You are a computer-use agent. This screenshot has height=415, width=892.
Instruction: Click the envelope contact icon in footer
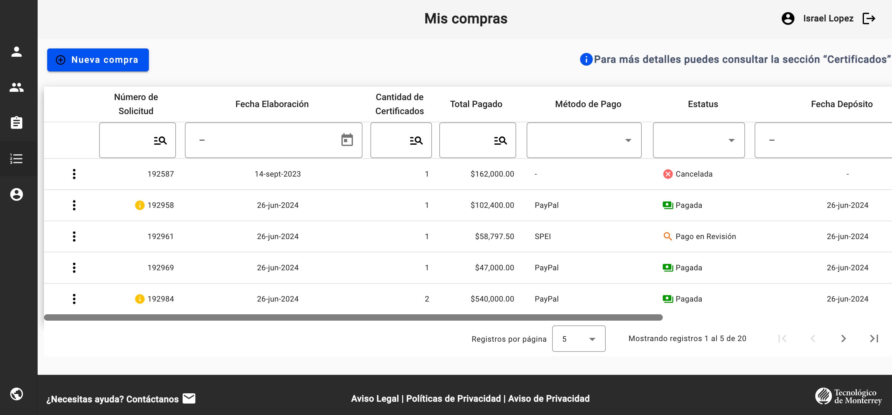tap(189, 398)
